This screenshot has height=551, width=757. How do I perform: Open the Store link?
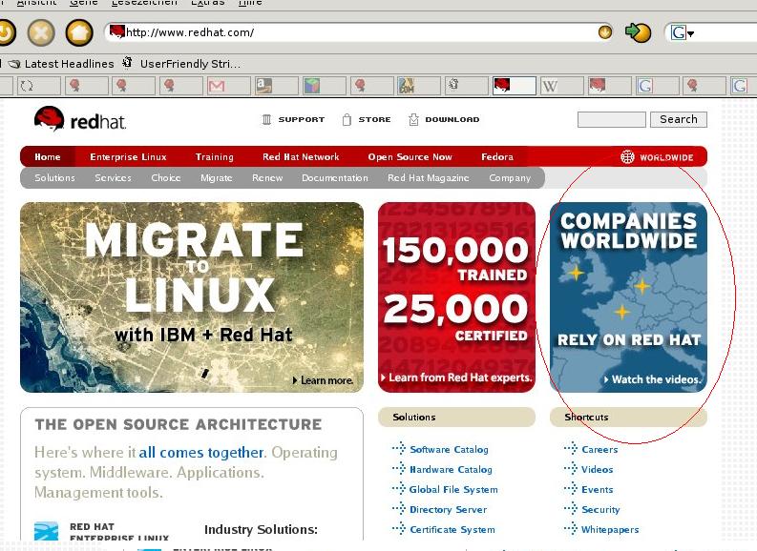click(x=367, y=119)
